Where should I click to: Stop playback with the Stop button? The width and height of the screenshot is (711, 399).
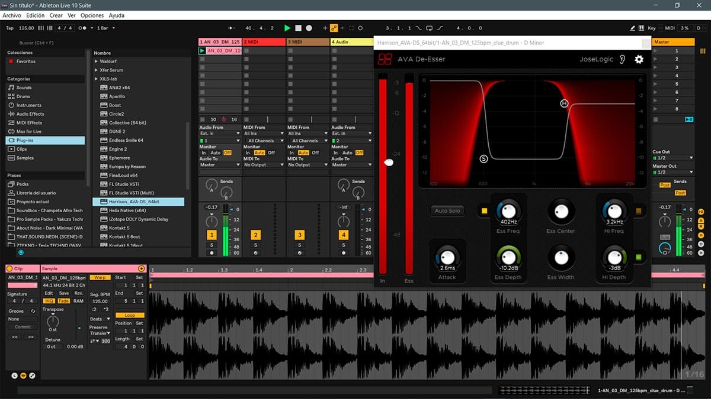click(298, 28)
